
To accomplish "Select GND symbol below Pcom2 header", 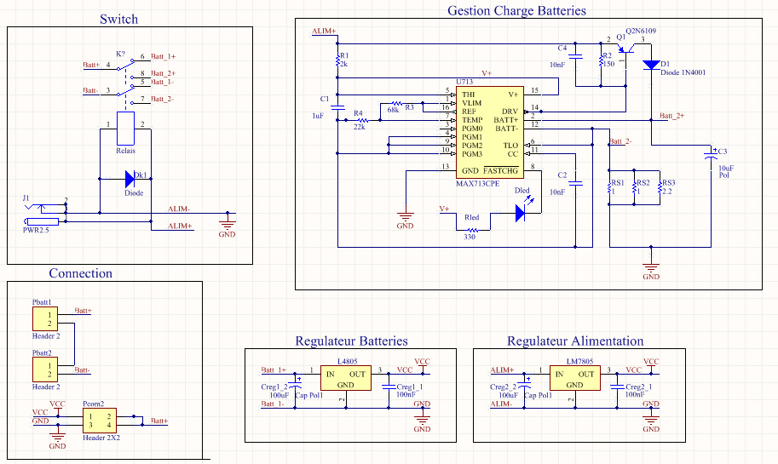I will 58,438.
